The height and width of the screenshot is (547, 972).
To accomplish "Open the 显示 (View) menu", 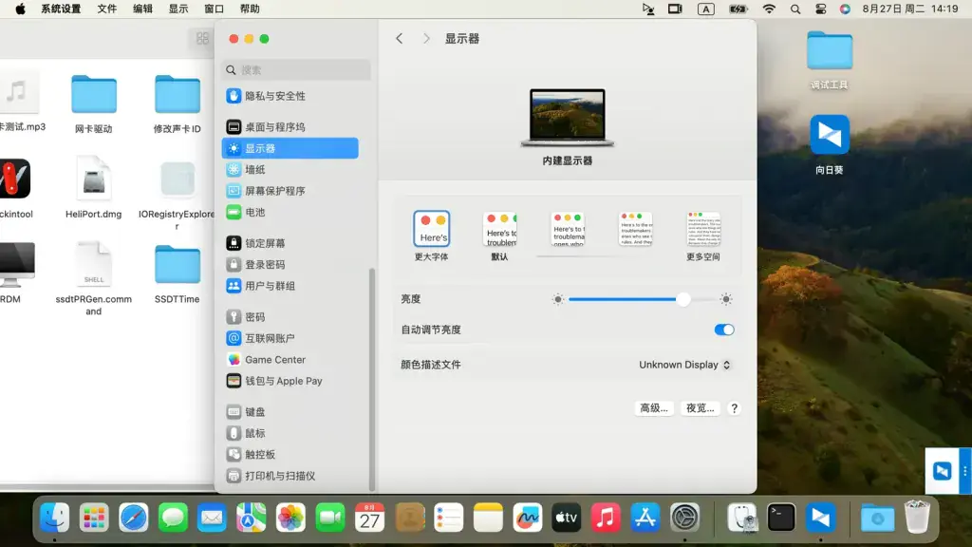I will pos(178,9).
